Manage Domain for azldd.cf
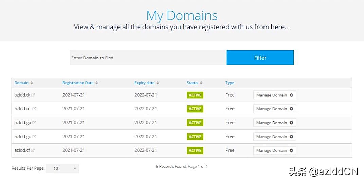The image size is (364, 182). (x=275, y=151)
